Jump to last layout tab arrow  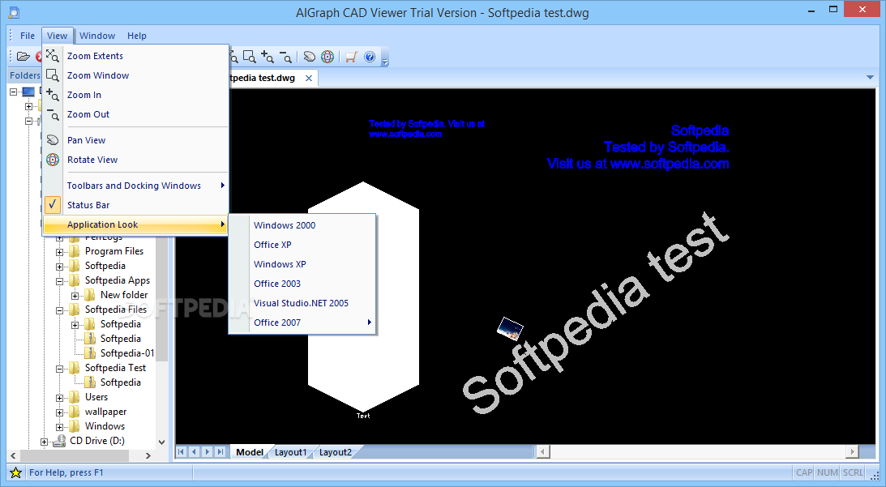point(220,451)
